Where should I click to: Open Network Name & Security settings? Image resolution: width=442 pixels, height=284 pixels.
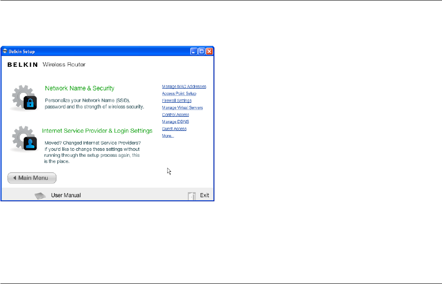(79, 88)
